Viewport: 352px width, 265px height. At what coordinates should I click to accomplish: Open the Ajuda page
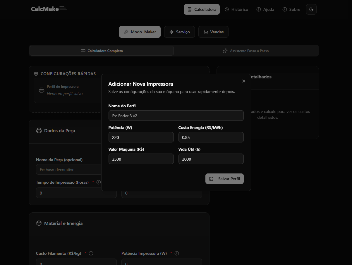[x=265, y=9]
